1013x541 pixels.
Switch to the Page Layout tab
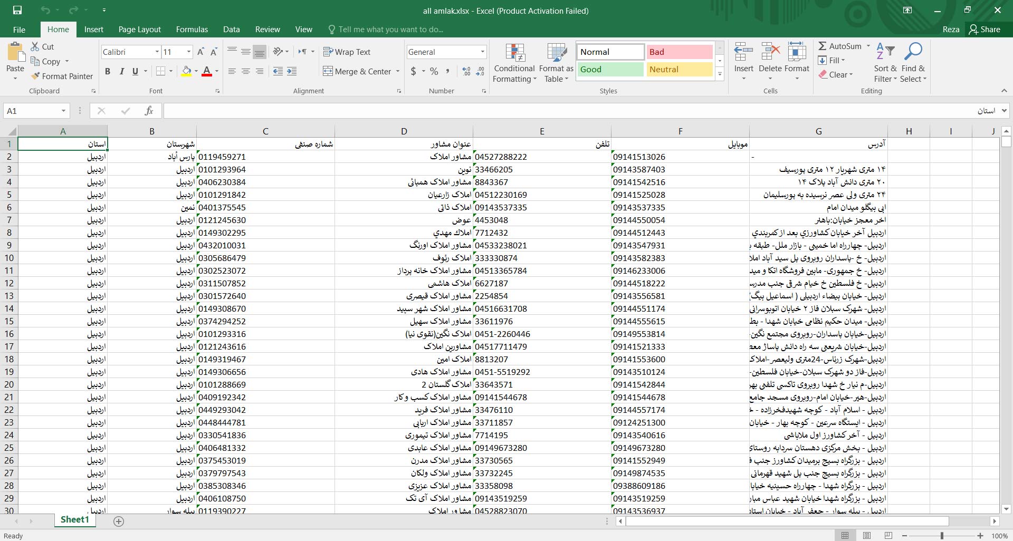point(139,30)
